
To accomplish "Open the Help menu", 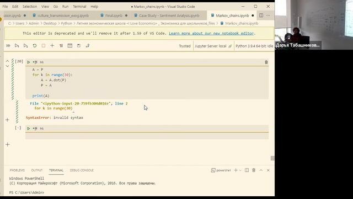I will [x=94, y=7].
